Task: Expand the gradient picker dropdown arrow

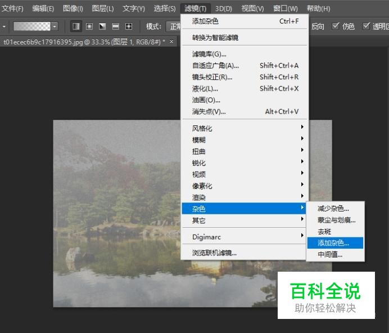Action: tap(55, 26)
